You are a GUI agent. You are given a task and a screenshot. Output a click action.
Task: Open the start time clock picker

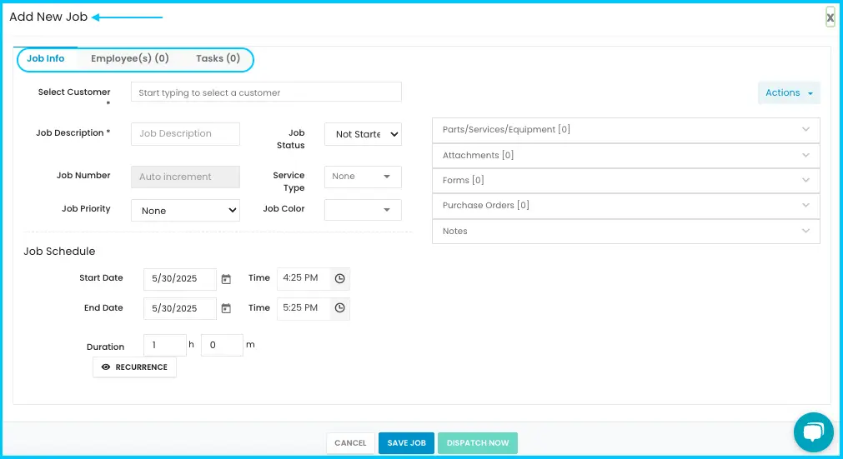(x=339, y=278)
